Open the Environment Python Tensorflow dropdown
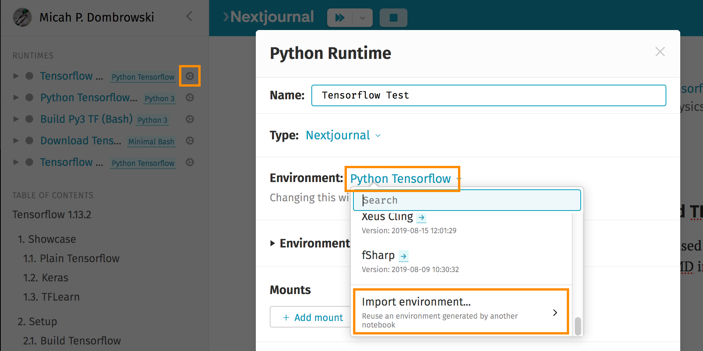Image resolution: width=703 pixels, height=351 pixels. click(405, 179)
